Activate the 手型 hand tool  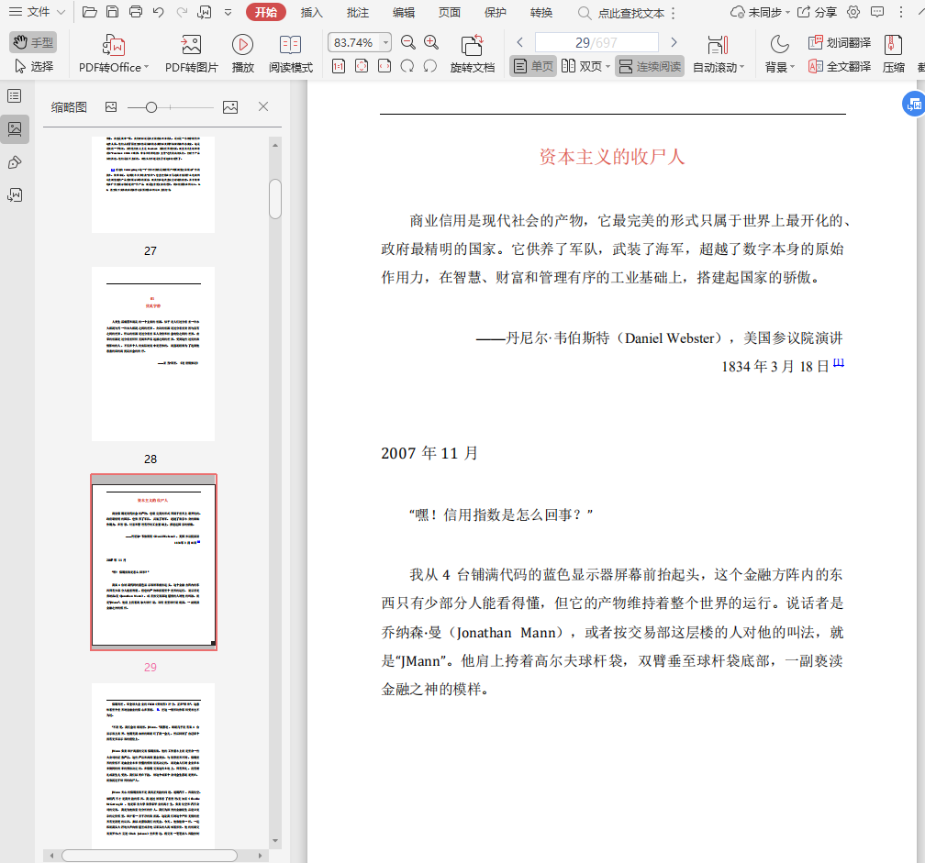click(x=33, y=42)
